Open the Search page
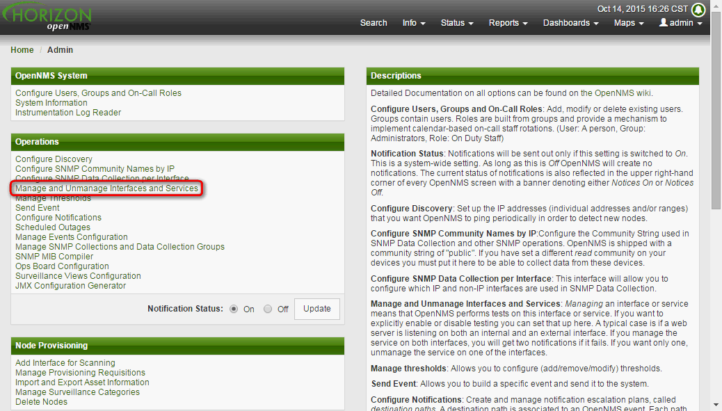Screen dimensions: 722x411 (x=374, y=23)
